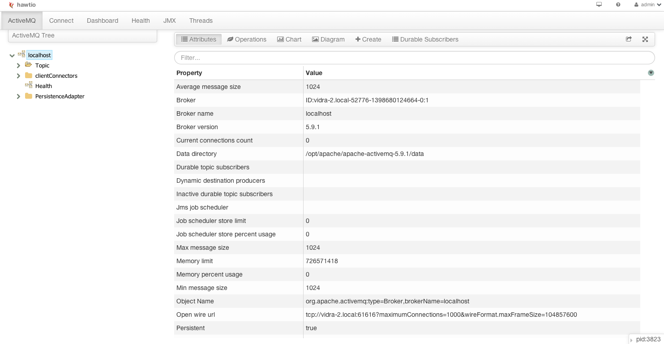Click the PersistenceAdapter folder icon
This screenshot has height=344, width=664.
click(x=29, y=96)
